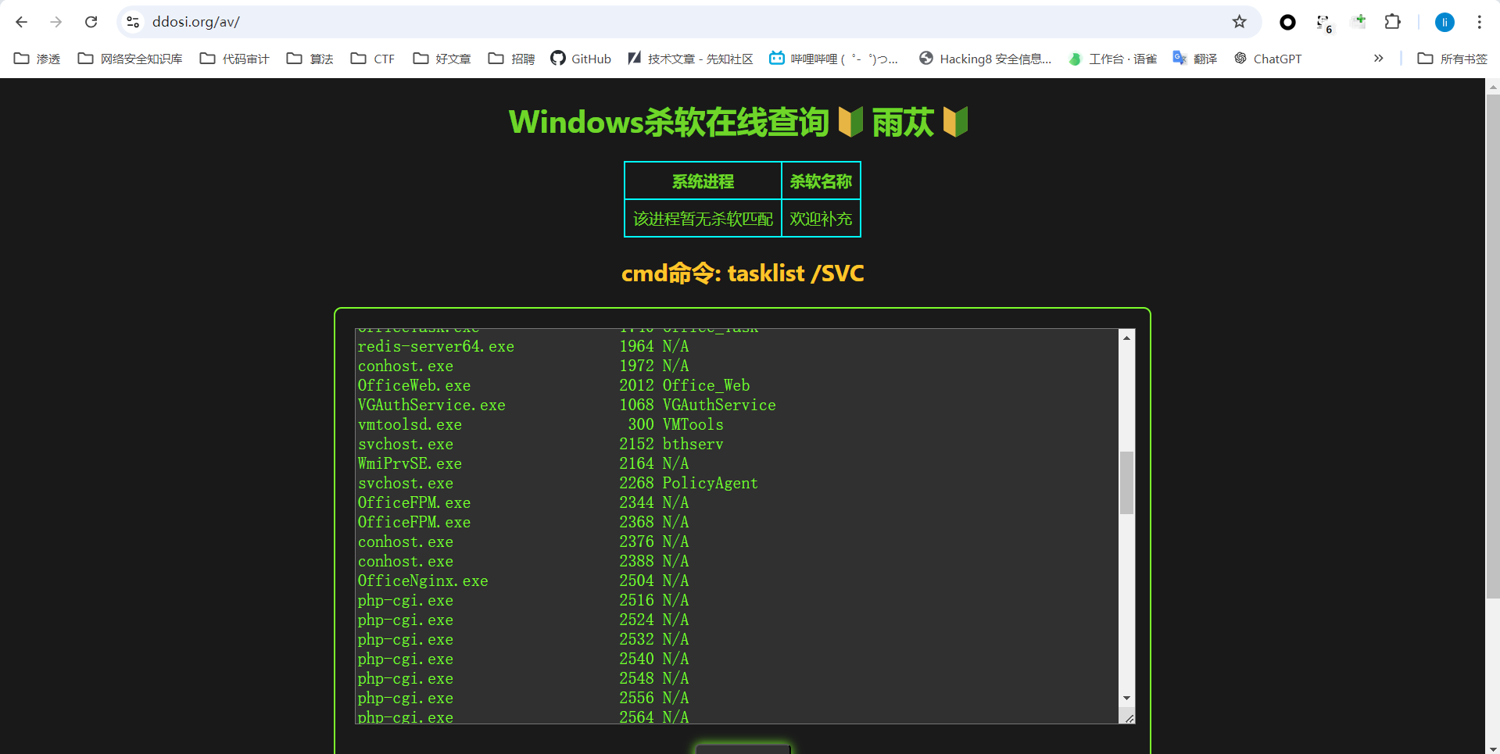Viewport: 1500px width, 754px height.
Task: Reload the ddosi.org page
Action: coord(91,22)
